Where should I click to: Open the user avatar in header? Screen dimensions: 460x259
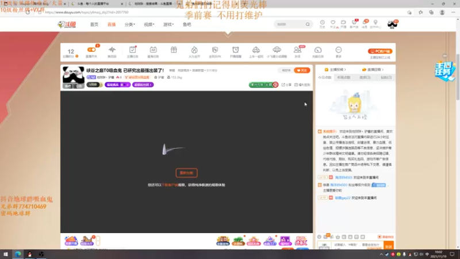click(392, 24)
